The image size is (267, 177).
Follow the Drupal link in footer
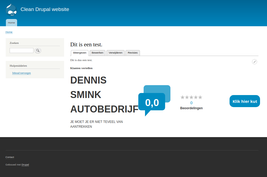(x=25, y=165)
